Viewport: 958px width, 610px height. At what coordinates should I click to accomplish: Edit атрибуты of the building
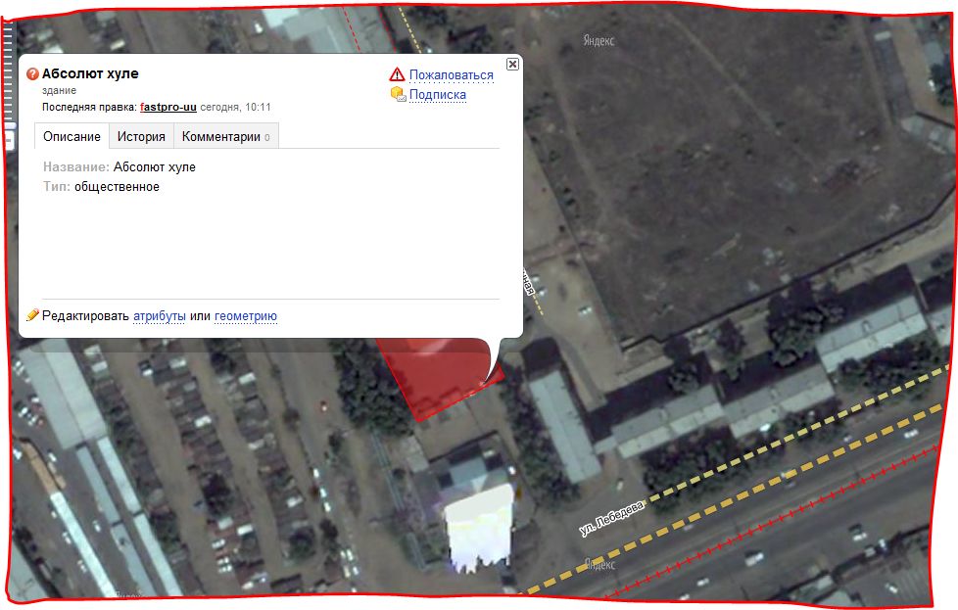[160, 316]
